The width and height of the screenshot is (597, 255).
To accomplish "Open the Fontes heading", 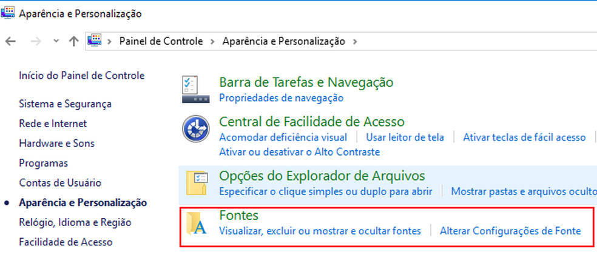I will tap(238, 216).
